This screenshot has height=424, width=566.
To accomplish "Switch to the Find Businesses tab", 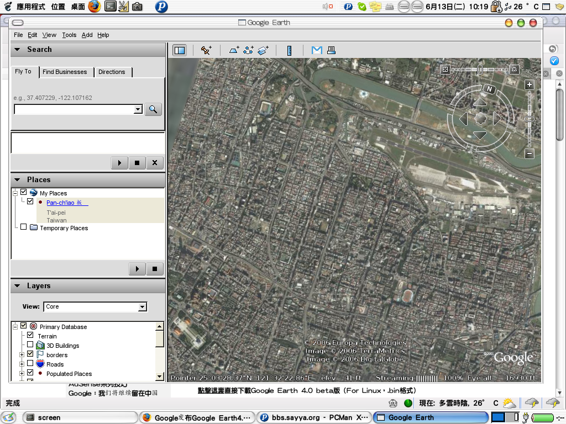I will pos(65,72).
